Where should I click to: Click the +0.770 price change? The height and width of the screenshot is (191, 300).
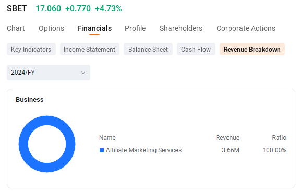click(78, 9)
